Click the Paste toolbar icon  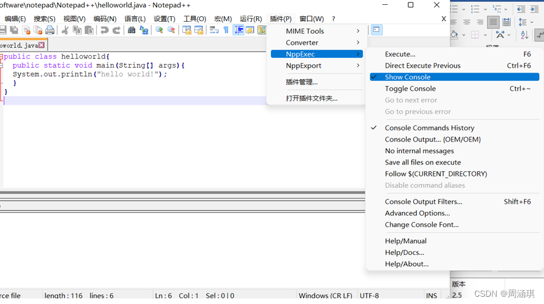(x=89, y=30)
